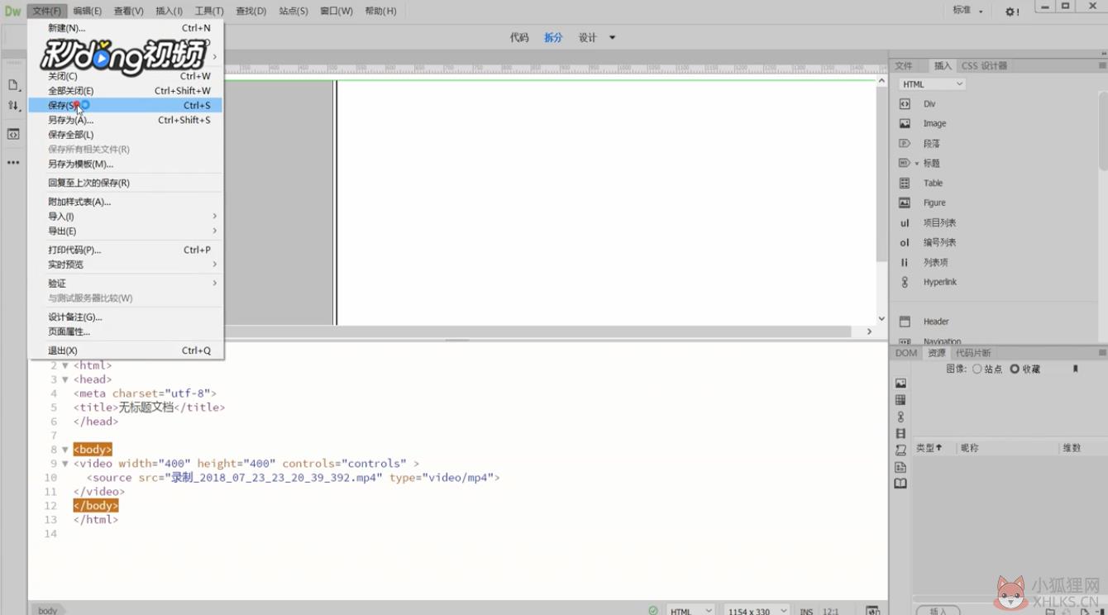Show URLs link category in Assets panel
The height and width of the screenshot is (615, 1108).
pyautogui.click(x=900, y=417)
